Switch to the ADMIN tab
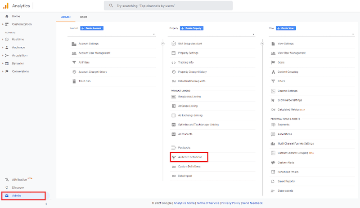 (66, 17)
